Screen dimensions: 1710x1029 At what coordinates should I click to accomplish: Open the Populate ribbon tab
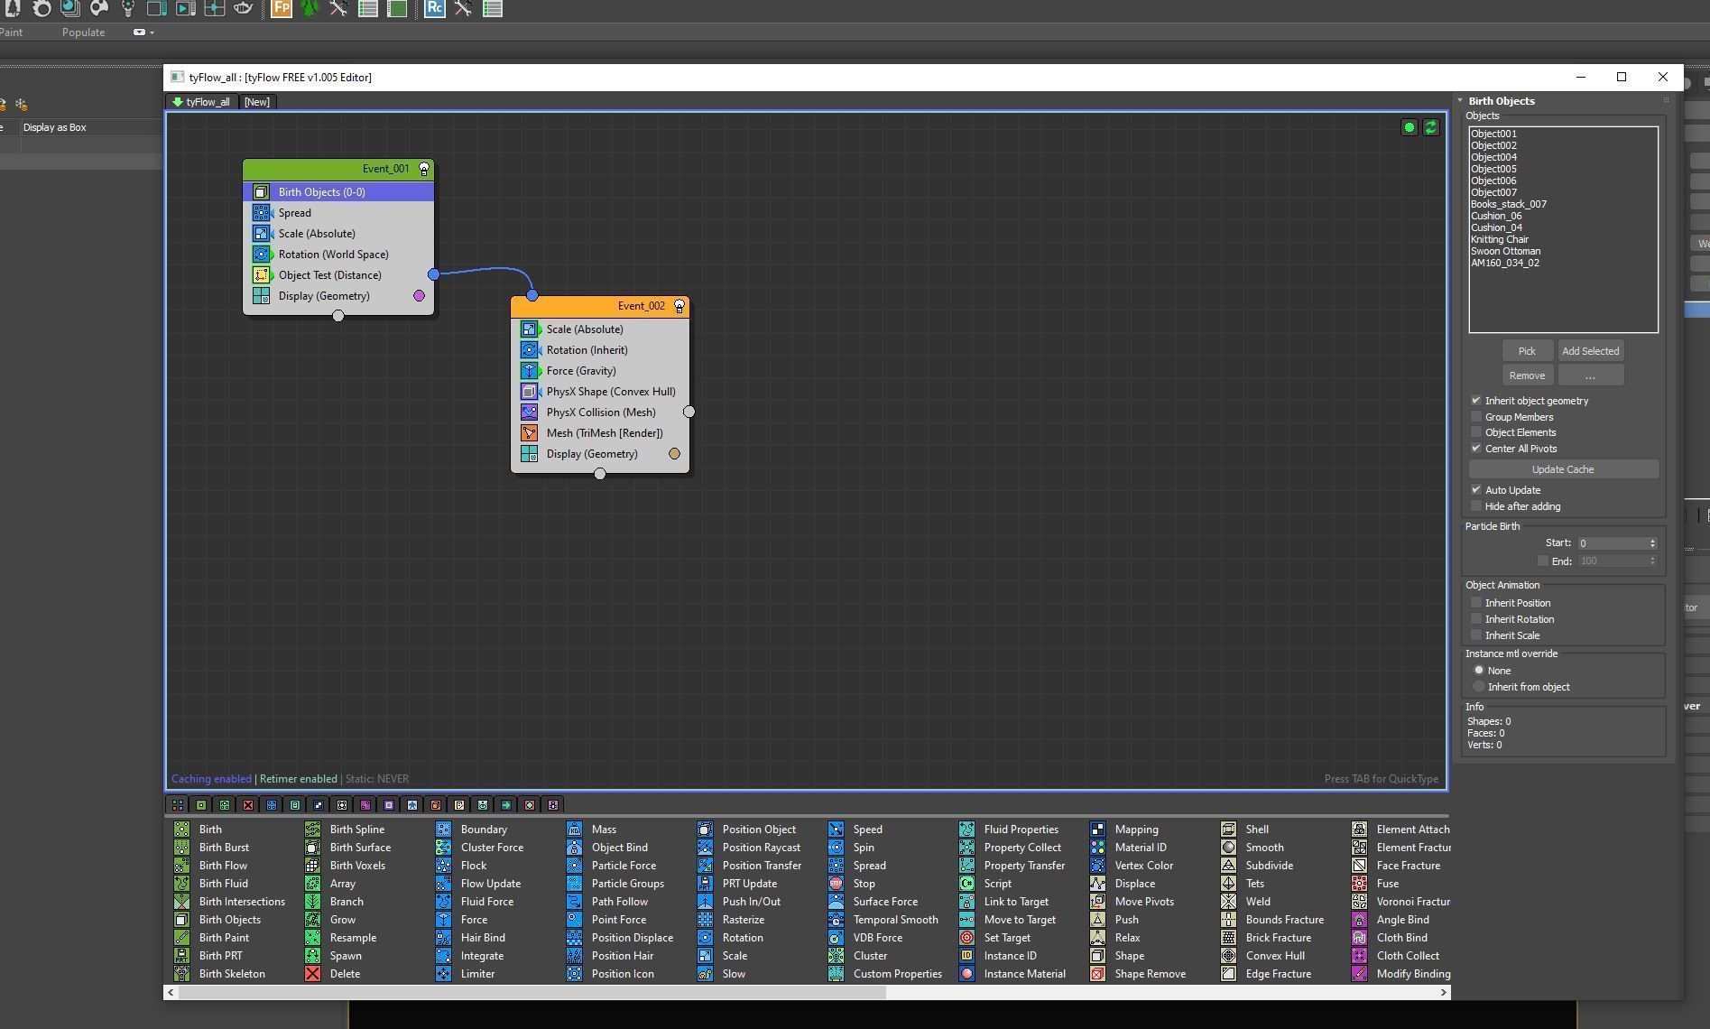point(83,32)
